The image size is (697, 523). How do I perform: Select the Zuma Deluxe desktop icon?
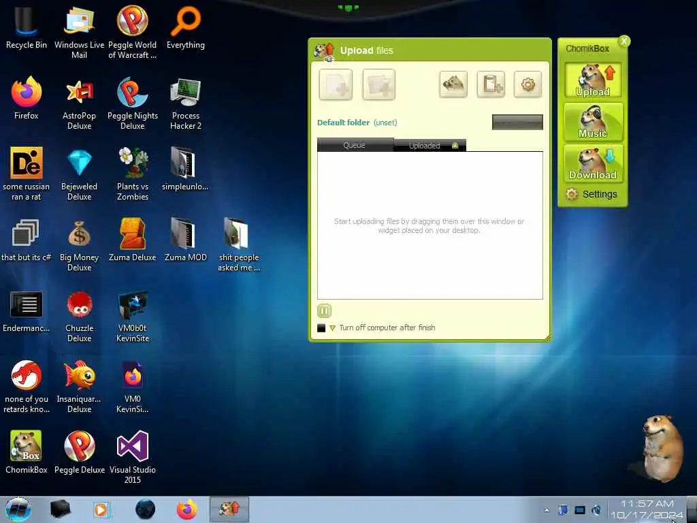133,240
